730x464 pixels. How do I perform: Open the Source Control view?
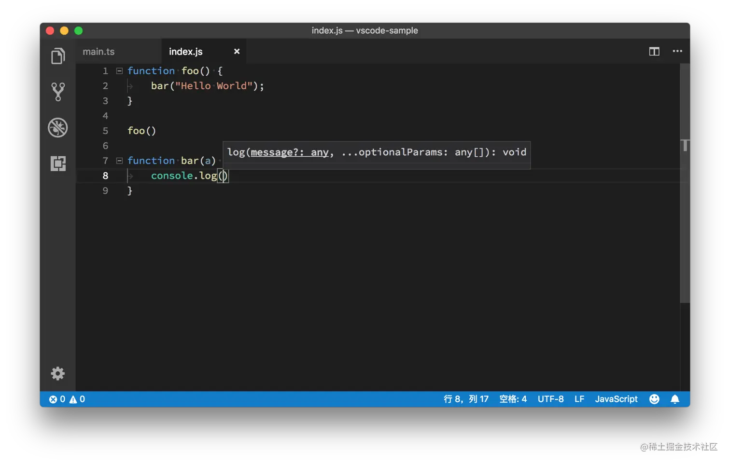58,92
